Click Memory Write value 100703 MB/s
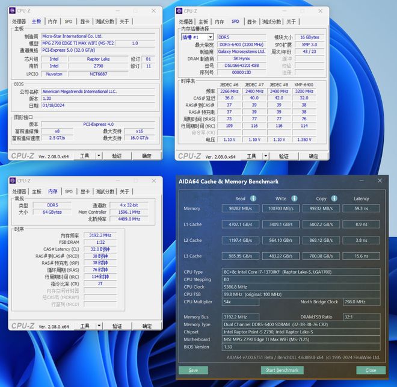Viewport: 397px width, 387px height. pyautogui.click(x=281, y=208)
